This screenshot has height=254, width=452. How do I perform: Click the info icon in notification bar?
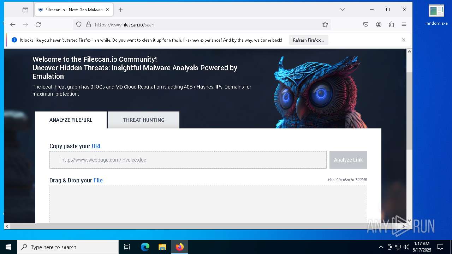point(14,40)
